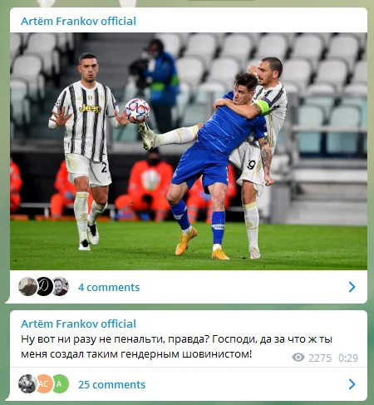The width and height of the screenshot is (374, 405).
Task: Click the captain's yellow armband in photo
Action: click(x=264, y=107)
